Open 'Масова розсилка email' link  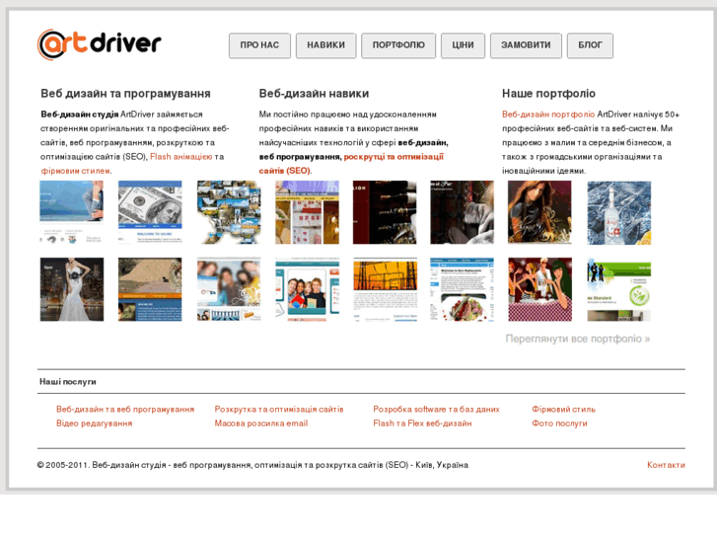[261, 423]
